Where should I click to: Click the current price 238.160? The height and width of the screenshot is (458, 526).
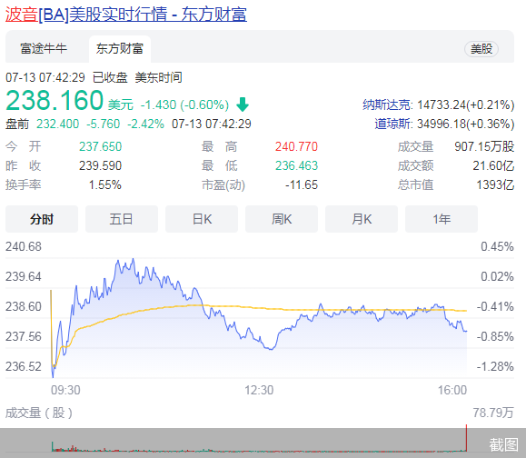(x=55, y=100)
